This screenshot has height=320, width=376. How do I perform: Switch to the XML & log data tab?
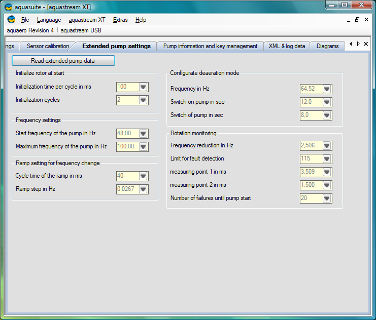click(x=287, y=46)
